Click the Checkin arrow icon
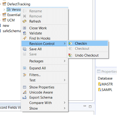This screenshot has width=117, height=115. (70, 43)
